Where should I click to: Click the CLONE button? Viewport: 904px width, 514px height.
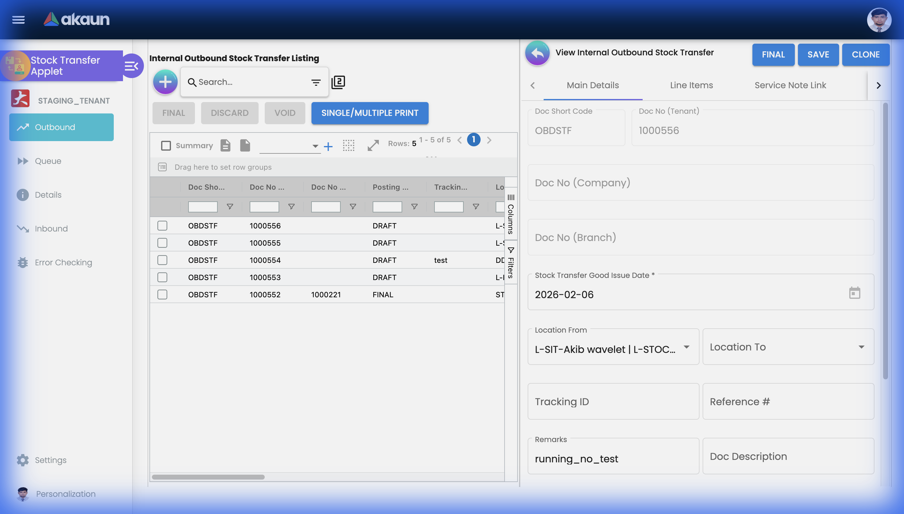pyautogui.click(x=866, y=54)
